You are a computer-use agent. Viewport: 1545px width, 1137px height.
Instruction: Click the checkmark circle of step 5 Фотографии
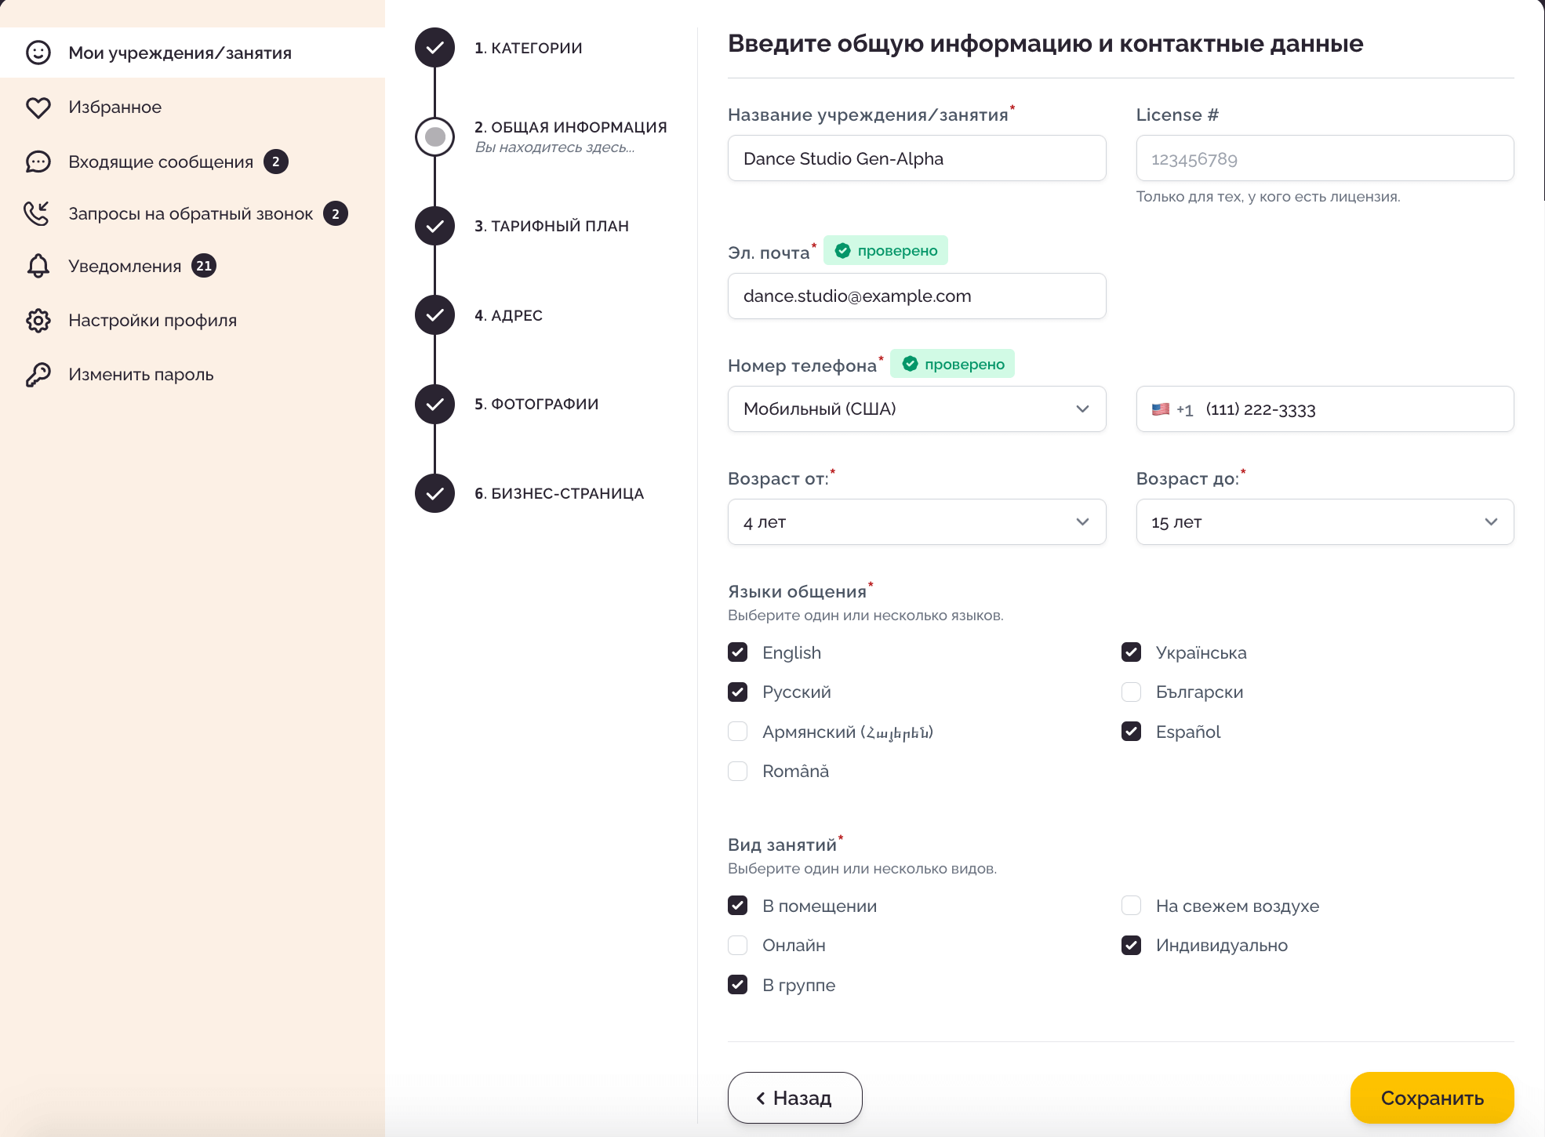(x=434, y=405)
